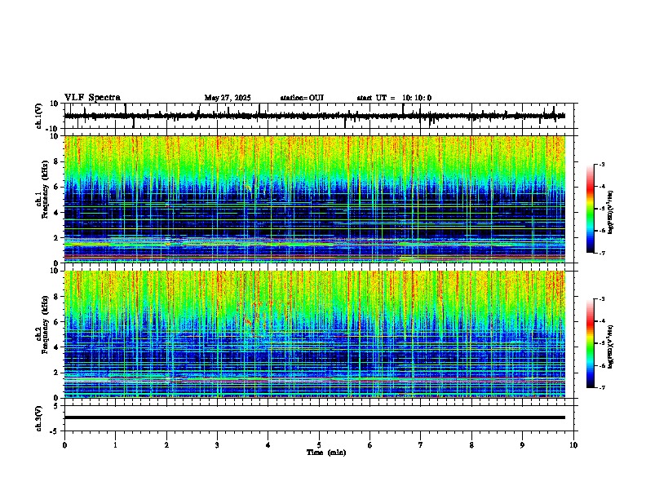
Task: Click the ch.2 spectrogram panel
Action: (x=315, y=334)
